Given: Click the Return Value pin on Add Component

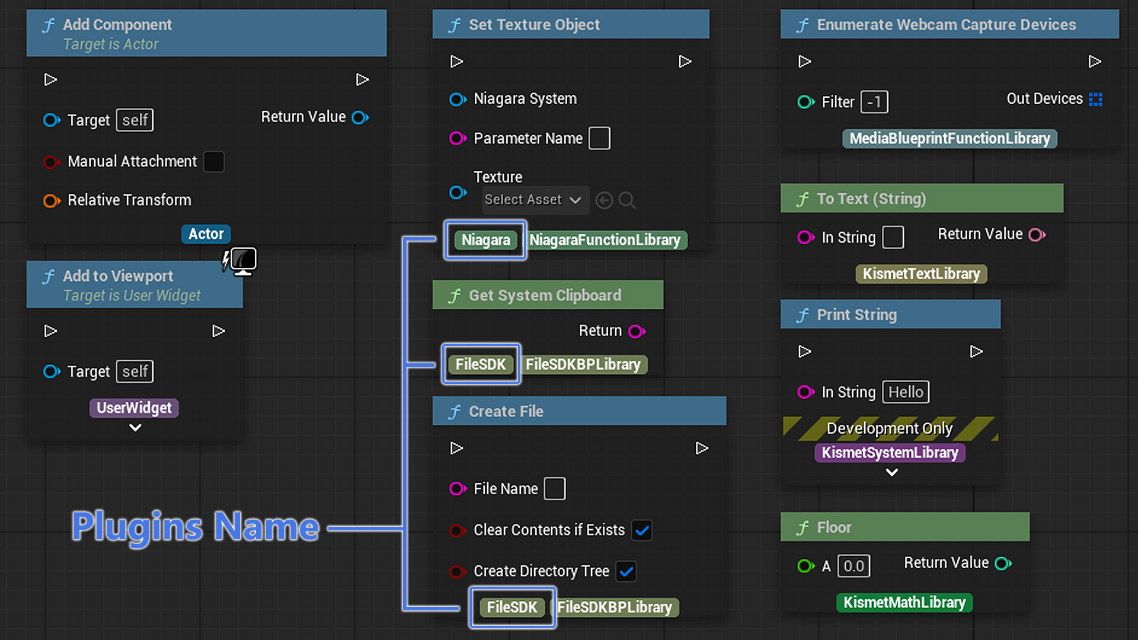Looking at the screenshot, I should pyautogui.click(x=360, y=117).
